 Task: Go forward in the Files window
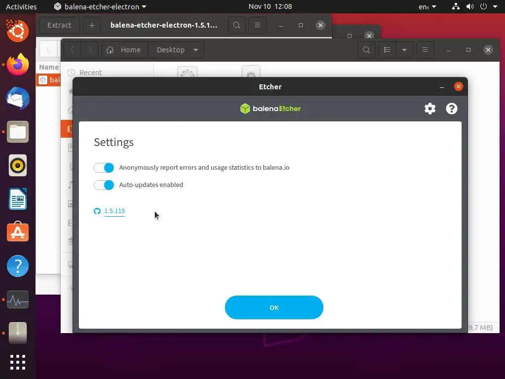pyautogui.click(x=90, y=50)
